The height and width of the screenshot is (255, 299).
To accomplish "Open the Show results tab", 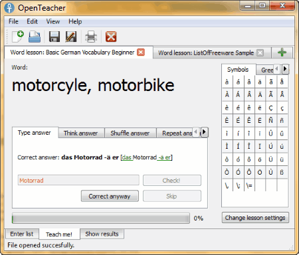I will click(x=102, y=234).
